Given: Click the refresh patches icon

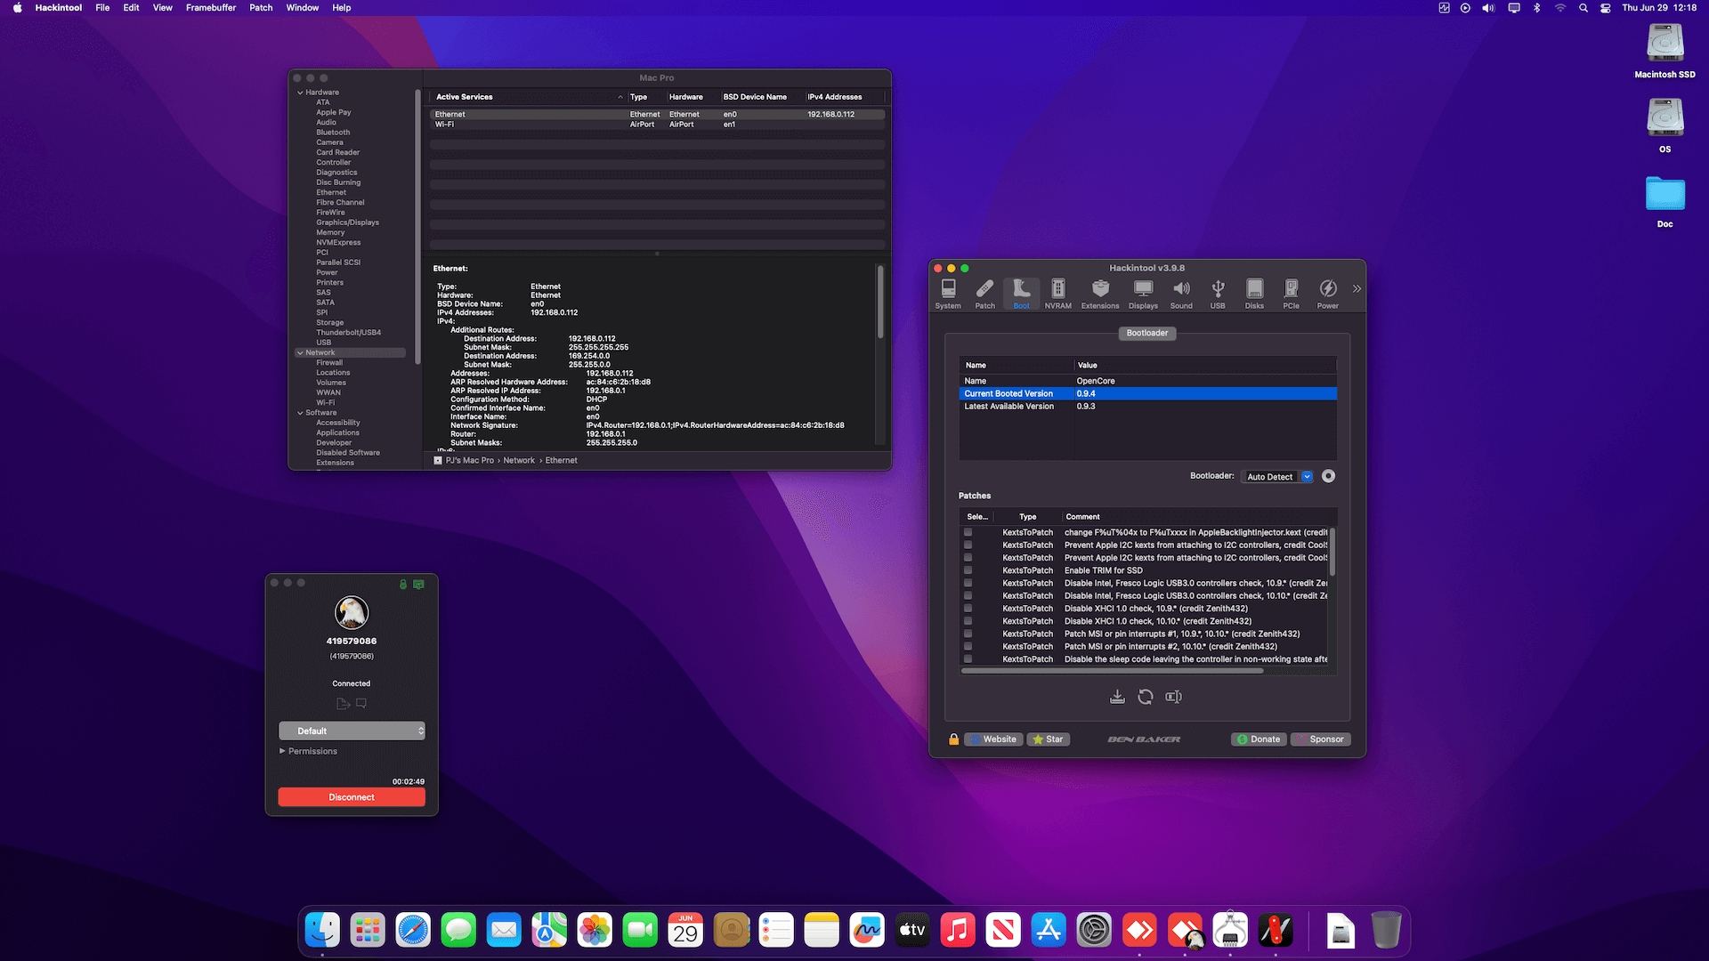Looking at the screenshot, I should tap(1146, 698).
